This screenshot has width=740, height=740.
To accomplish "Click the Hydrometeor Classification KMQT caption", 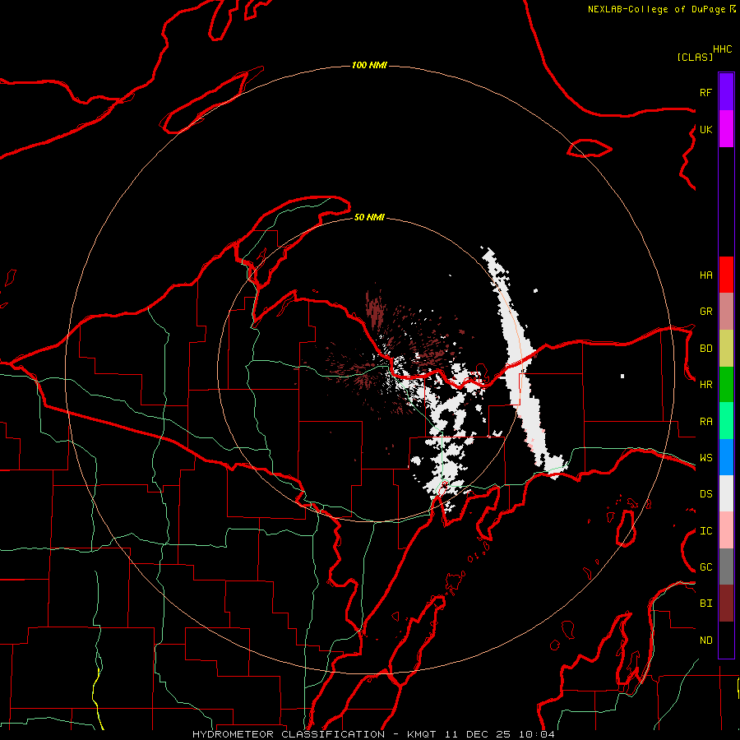I will pos(373,734).
